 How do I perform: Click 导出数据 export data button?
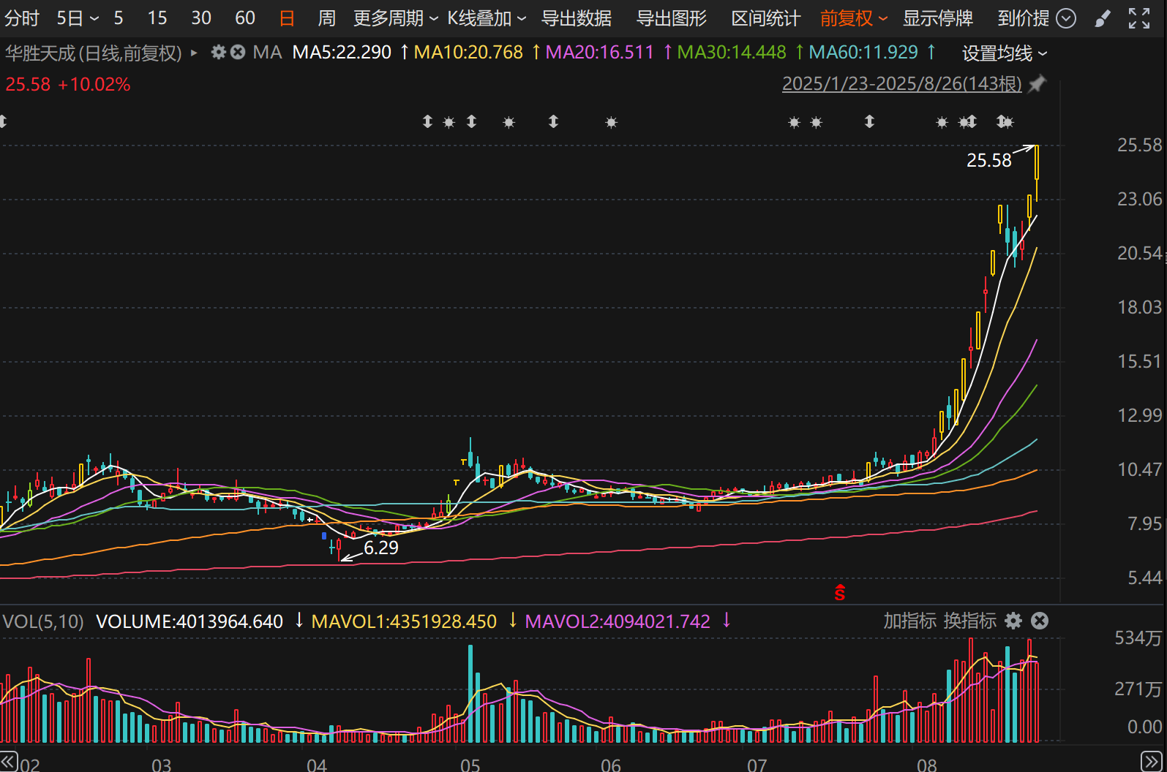coord(577,18)
